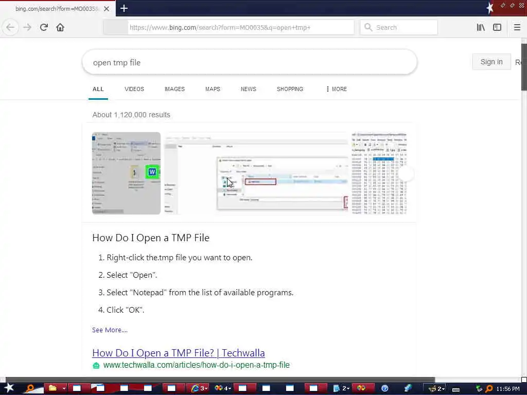Focus the browser Search field
Image resolution: width=527 pixels, height=395 pixels.
click(399, 27)
